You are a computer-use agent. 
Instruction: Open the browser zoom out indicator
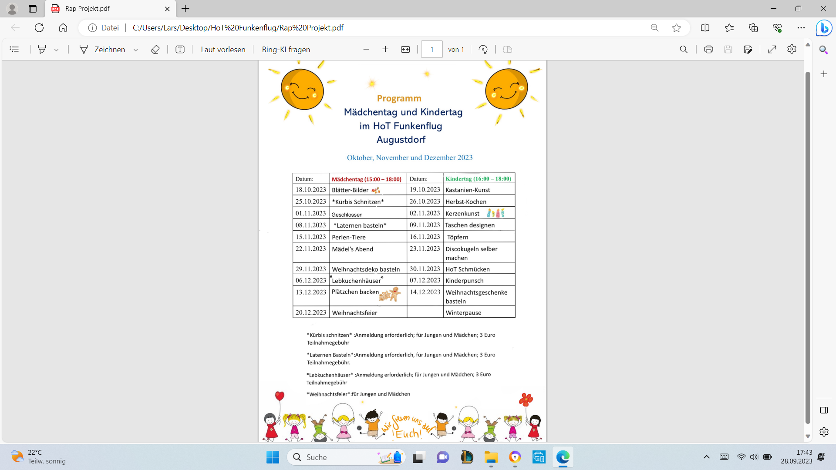coord(654,28)
